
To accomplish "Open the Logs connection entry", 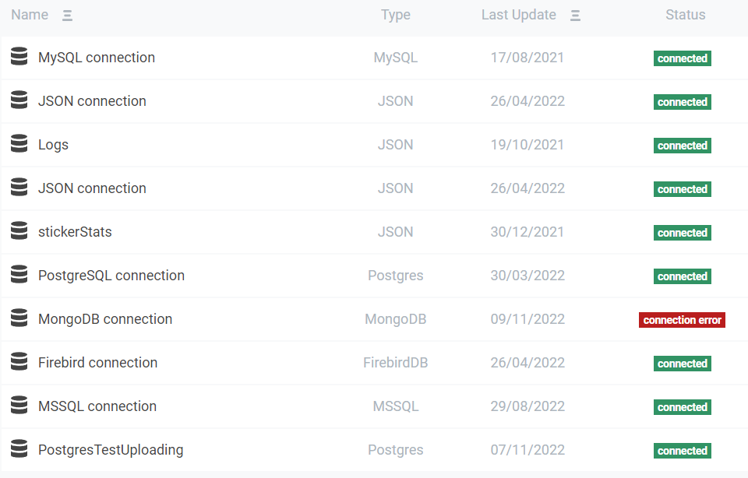I will tap(54, 144).
